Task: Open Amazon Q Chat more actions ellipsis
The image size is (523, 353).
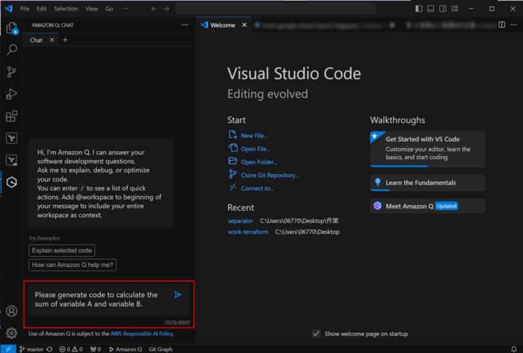Action: [x=185, y=25]
